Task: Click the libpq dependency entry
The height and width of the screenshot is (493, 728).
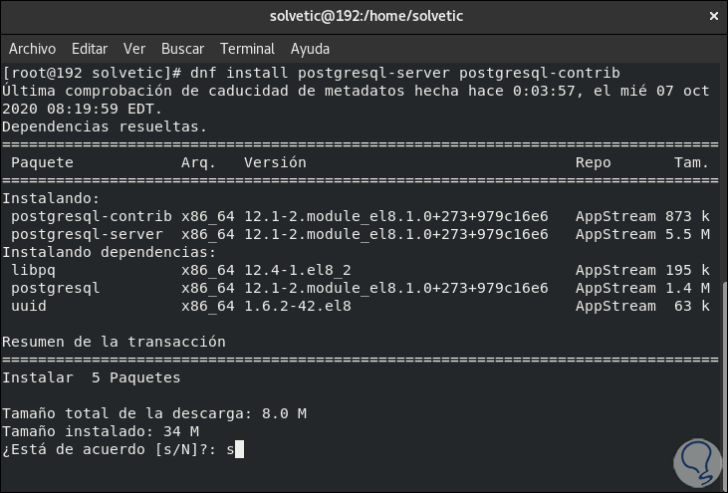Action: tap(31, 270)
